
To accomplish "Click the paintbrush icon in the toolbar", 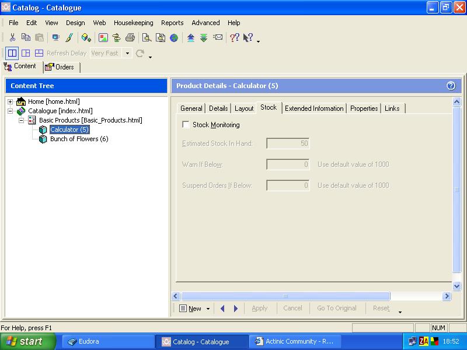I will point(69,38).
